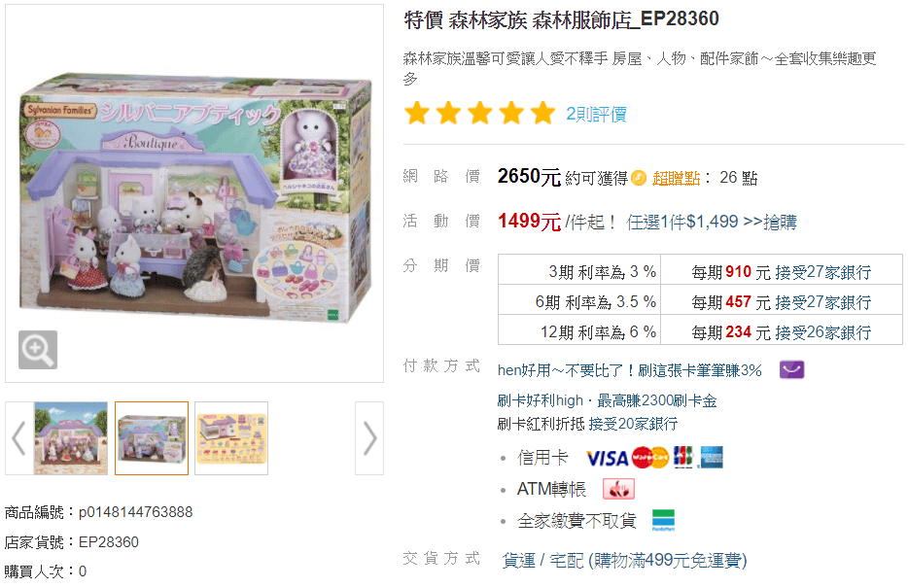
Task: Show next thumbnails with right arrow
Action: (369, 438)
